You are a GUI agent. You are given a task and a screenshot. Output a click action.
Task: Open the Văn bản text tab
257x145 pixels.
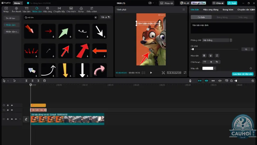[x=27, y=10]
